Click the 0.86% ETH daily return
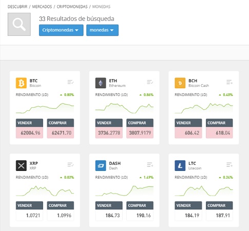 pos(148,94)
